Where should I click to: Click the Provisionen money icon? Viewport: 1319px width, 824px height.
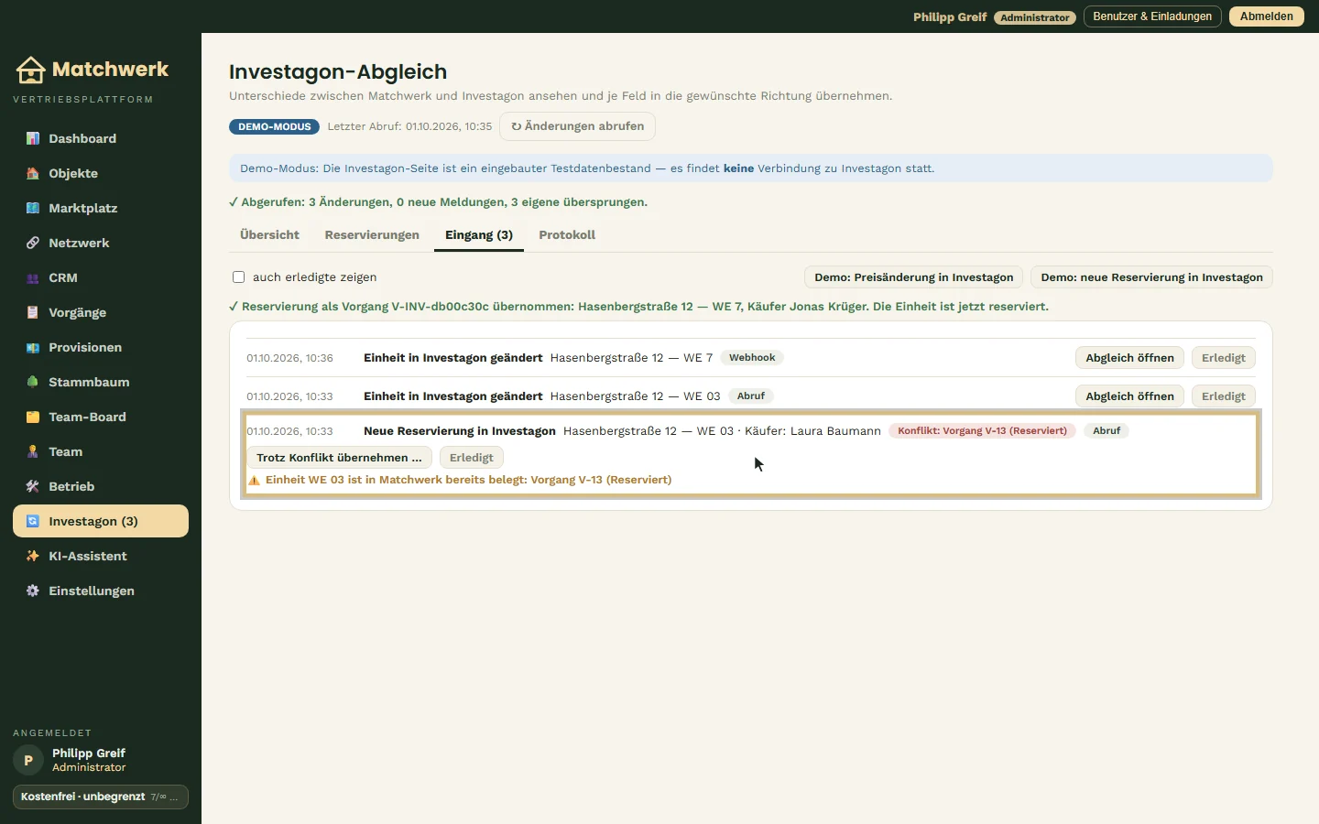pos(33,347)
